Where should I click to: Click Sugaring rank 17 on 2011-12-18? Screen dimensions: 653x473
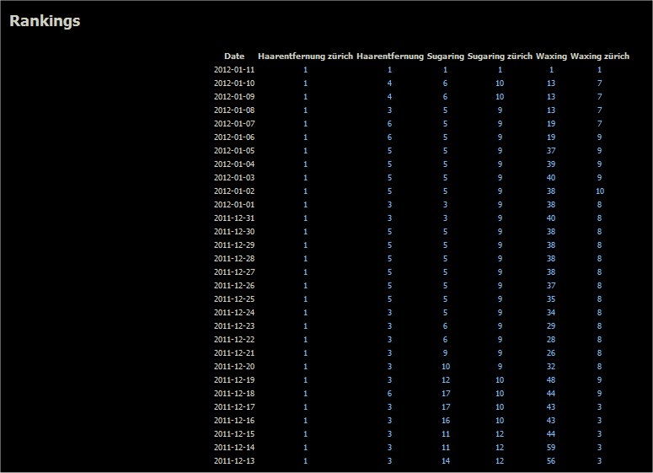click(445, 394)
